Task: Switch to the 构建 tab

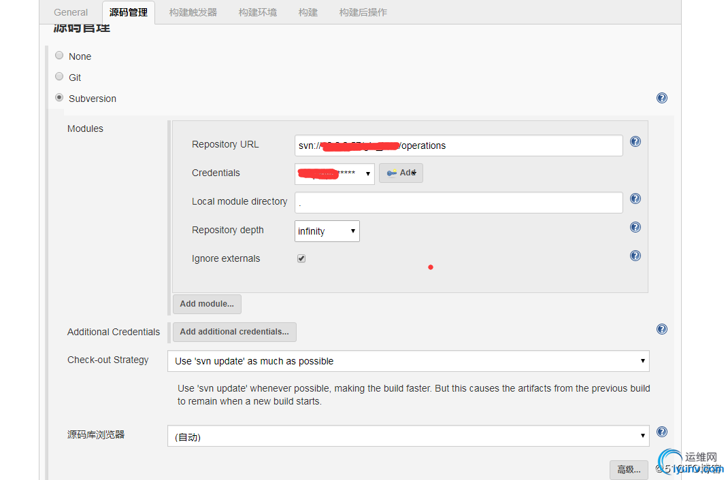Action: 308,12
